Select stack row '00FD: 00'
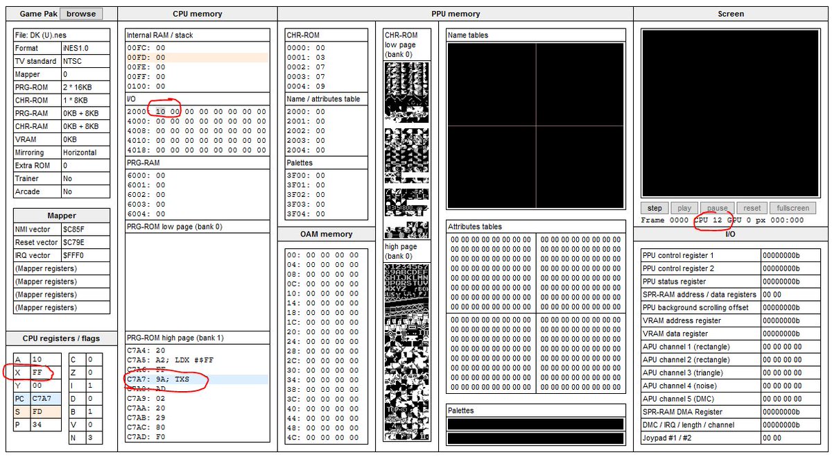This screenshot has width=832, height=457. (x=197, y=57)
